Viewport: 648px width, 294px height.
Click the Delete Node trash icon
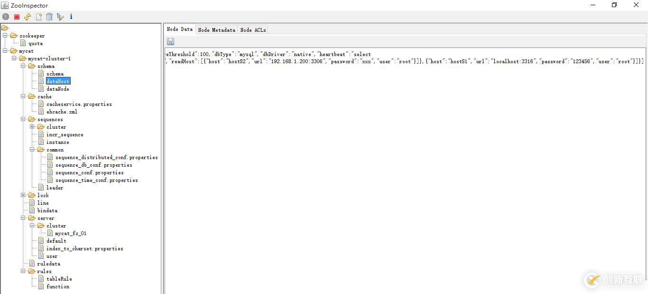click(x=49, y=17)
